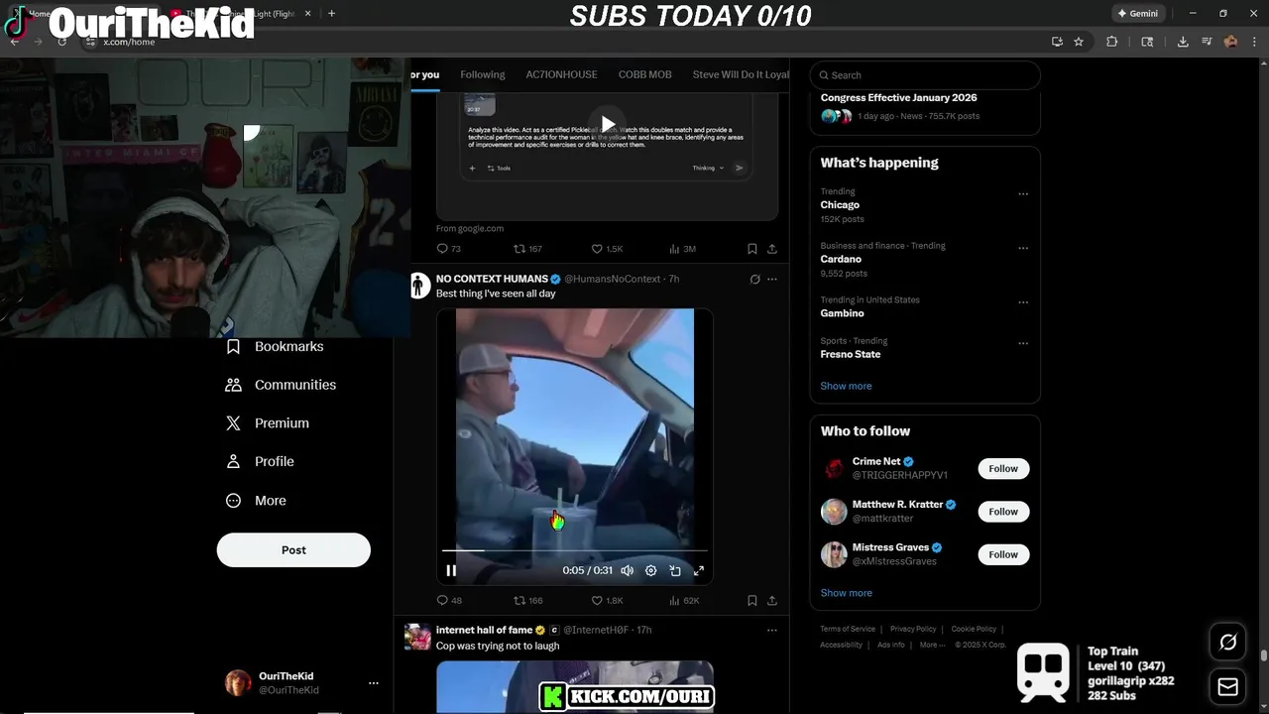Screen dimensions: 1269x714
Task: Bookmark the post with 3M views
Action: pyautogui.click(x=752, y=249)
